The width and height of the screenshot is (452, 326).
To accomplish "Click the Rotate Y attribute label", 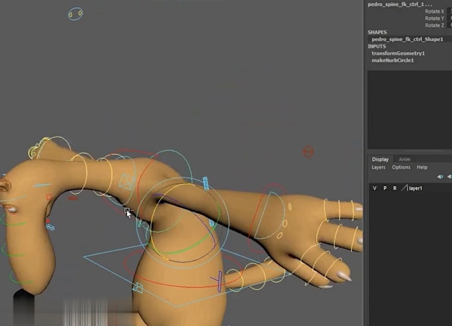I will point(435,18).
